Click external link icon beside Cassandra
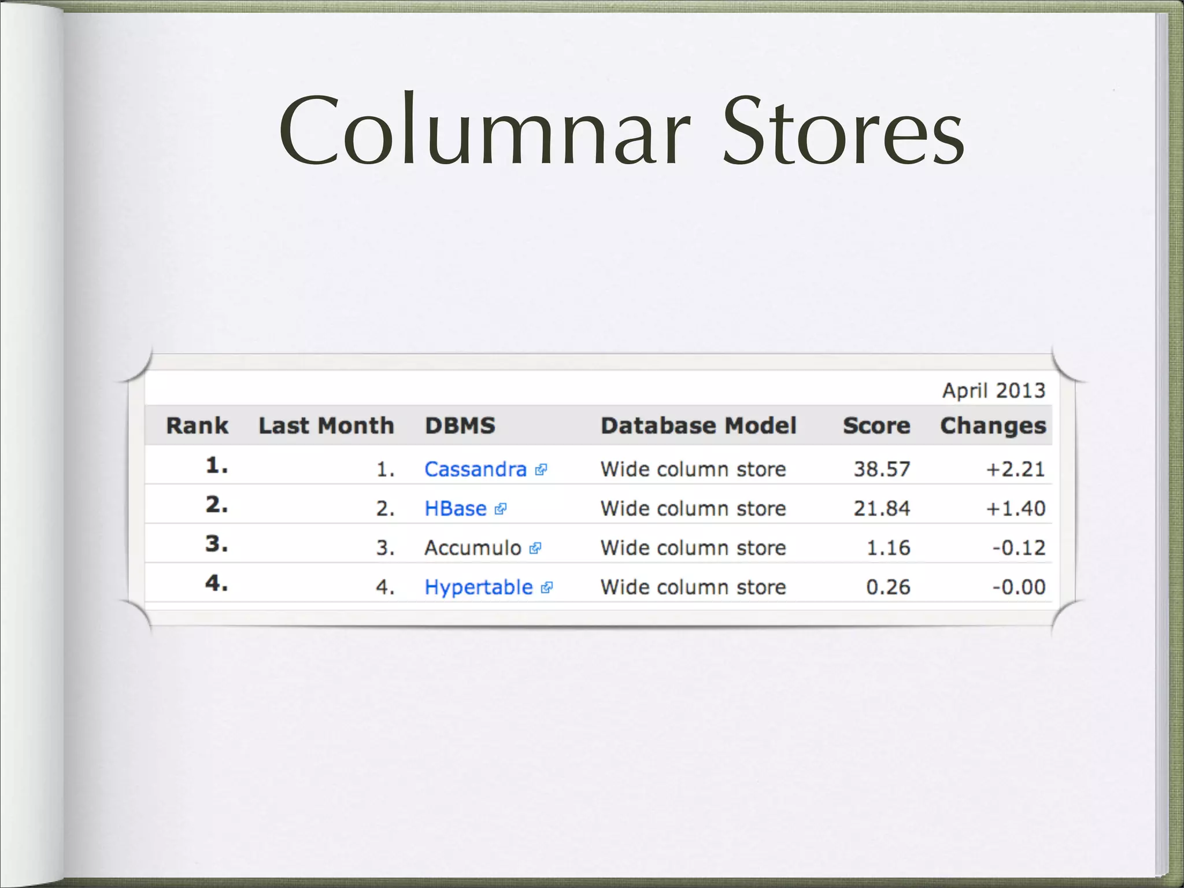The image size is (1184, 888). click(x=541, y=470)
